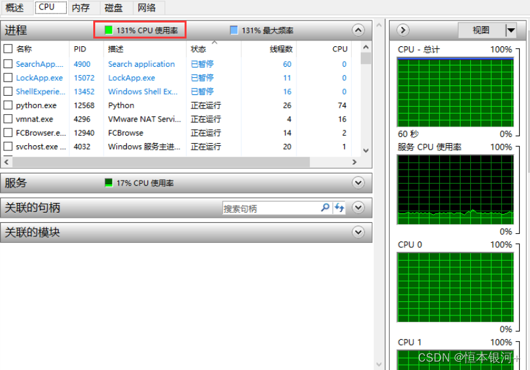The height and width of the screenshot is (370, 530).
Task: Click the green 服务 CPU usage indicator
Action: point(109,183)
